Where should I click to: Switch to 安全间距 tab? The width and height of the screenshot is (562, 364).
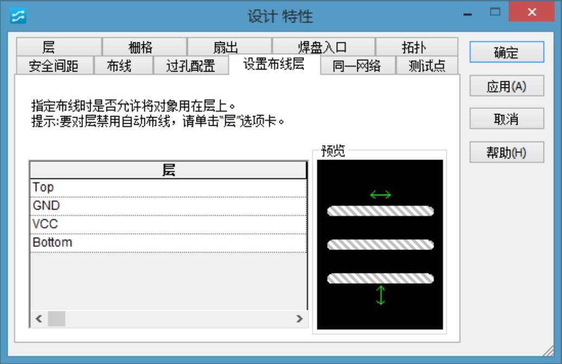click(x=54, y=66)
